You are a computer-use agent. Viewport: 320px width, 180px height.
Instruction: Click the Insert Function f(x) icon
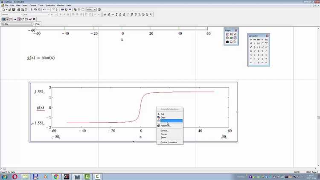point(62,9)
